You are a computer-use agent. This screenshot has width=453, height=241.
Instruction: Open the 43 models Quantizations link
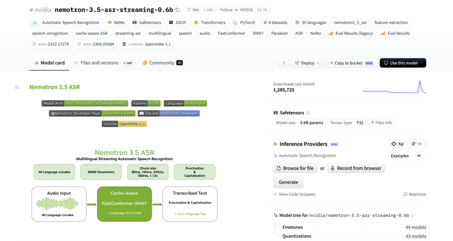[x=416, y=236]
